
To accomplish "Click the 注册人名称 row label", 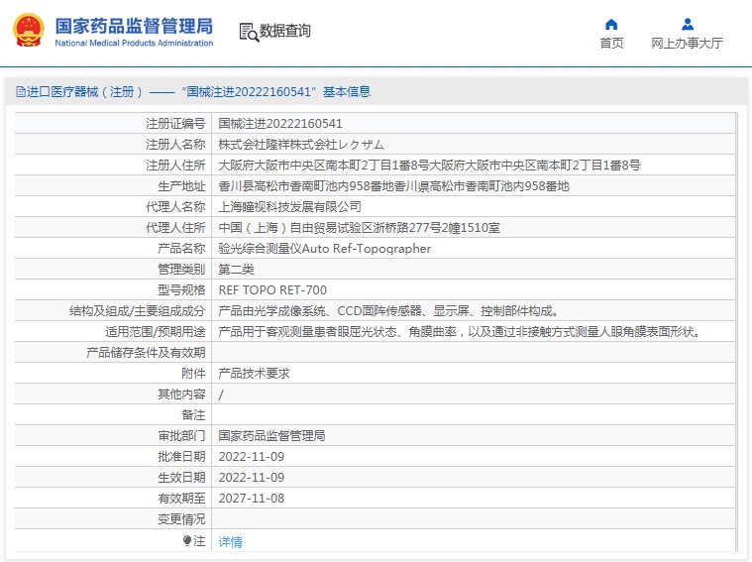I will [x=175, y=145].
